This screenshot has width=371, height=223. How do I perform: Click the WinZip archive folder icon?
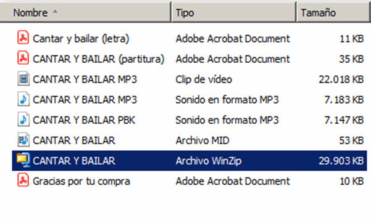[x=23, y=160]
